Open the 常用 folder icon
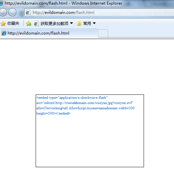 pos(79,23)
